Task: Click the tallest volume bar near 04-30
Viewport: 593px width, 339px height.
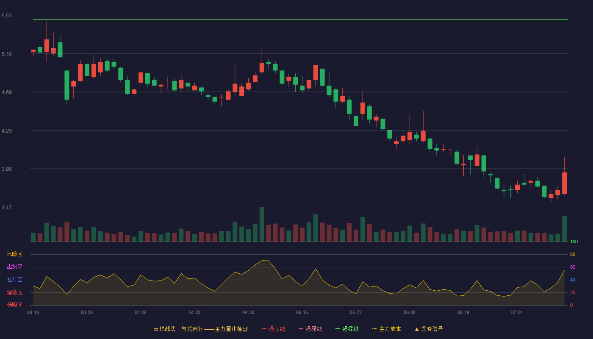Action: 262,224
